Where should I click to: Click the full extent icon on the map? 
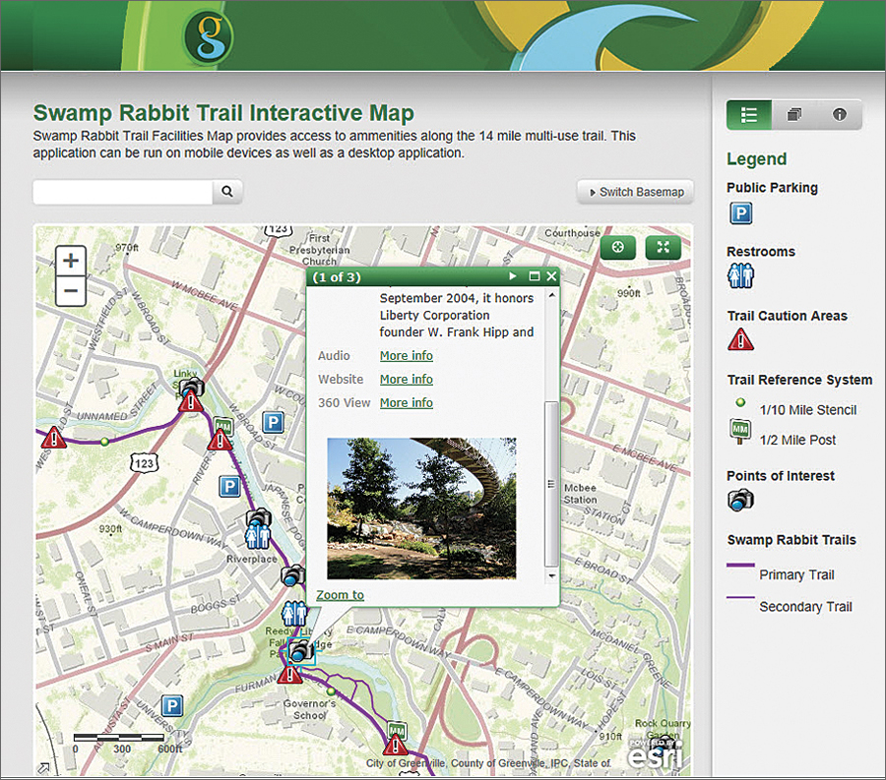pos(663,247)
